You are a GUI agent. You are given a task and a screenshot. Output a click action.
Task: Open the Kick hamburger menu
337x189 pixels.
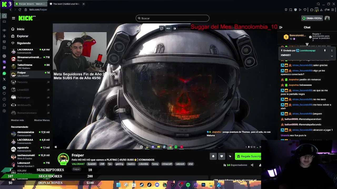pos(13,18)
